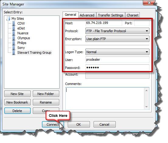168x143 pixels.
Task: Click the Olympus server icon
Action: (14, 38)
